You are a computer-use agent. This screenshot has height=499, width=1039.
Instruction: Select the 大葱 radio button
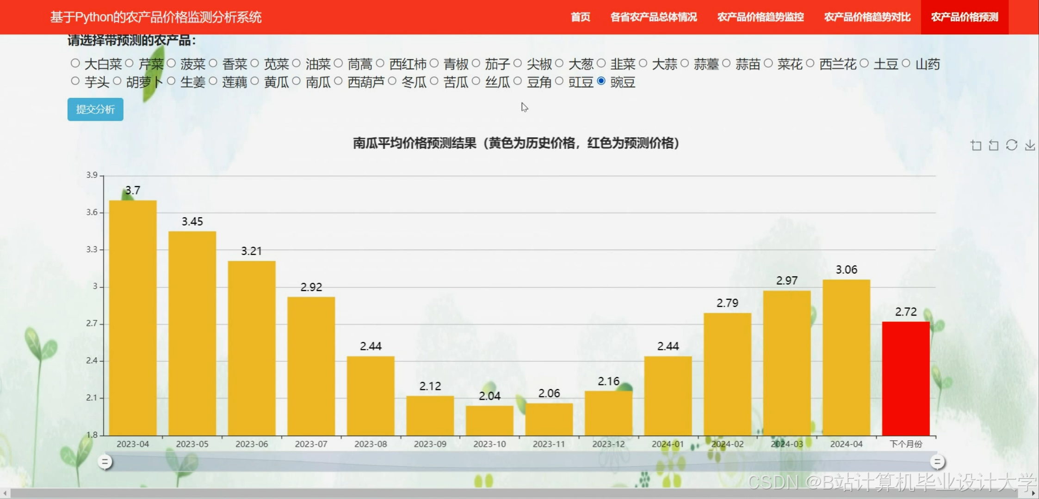pos(559,63)
